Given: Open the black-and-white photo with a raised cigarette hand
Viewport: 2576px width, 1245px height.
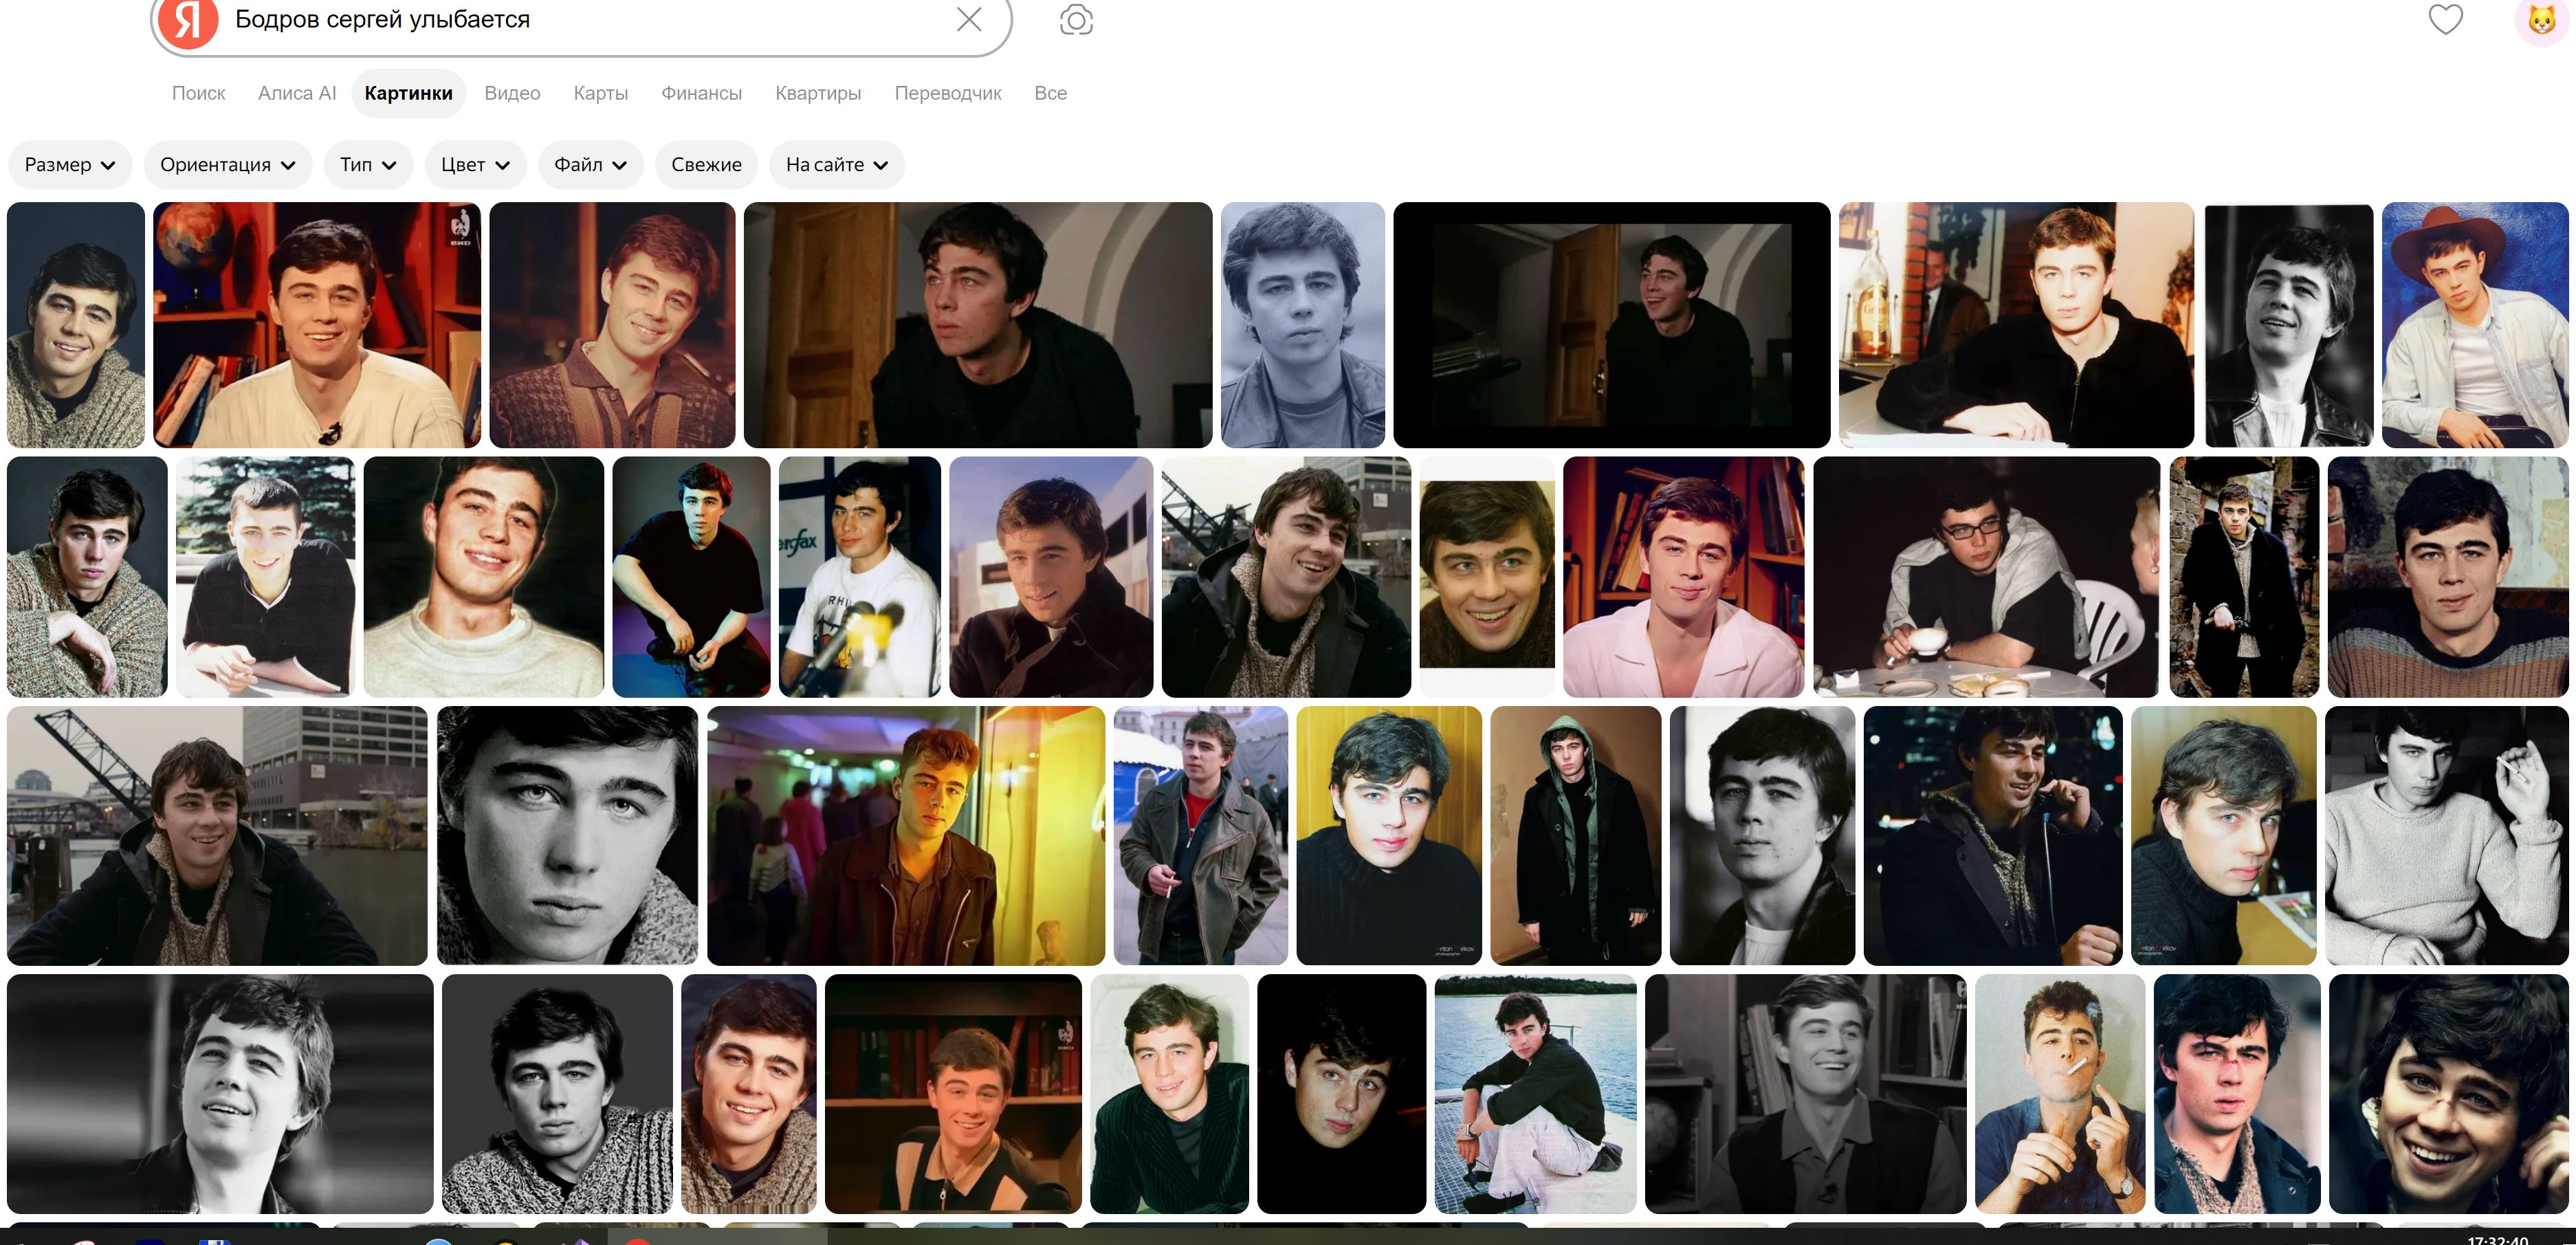Looking at the screenshot, I should click(x=2447, y=836).
